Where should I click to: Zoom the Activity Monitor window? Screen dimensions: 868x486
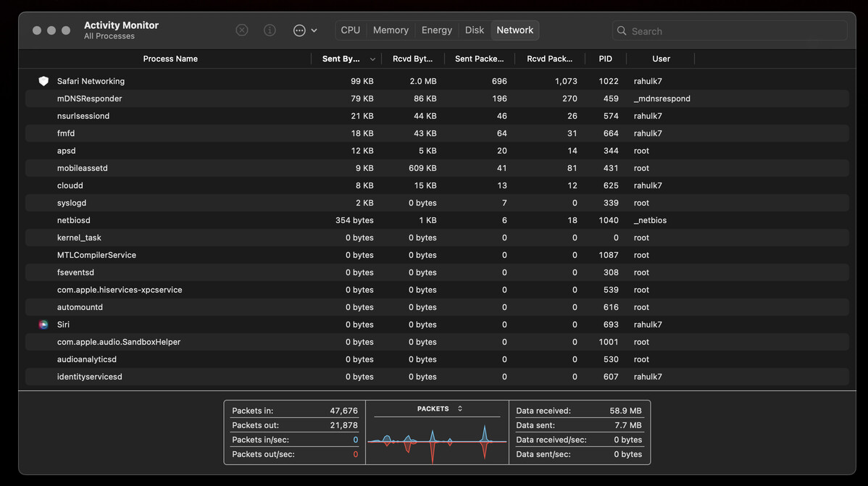click(x=66, y=30)
